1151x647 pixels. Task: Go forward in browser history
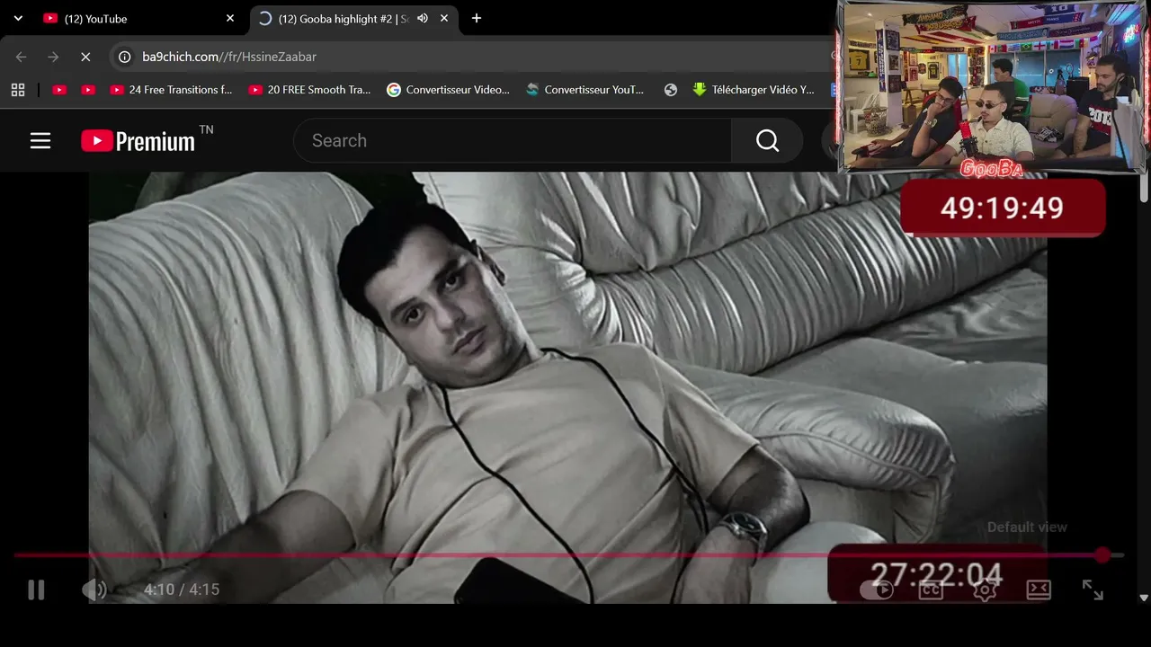[53, 57]
